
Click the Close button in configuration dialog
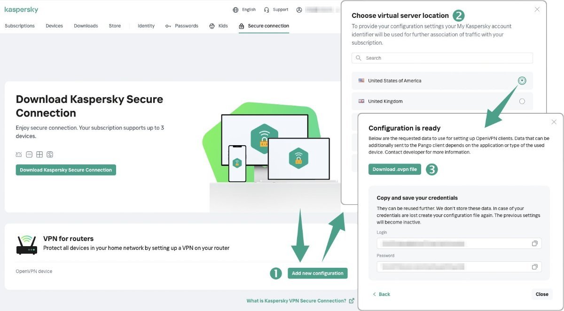click(x=542, y=294)
